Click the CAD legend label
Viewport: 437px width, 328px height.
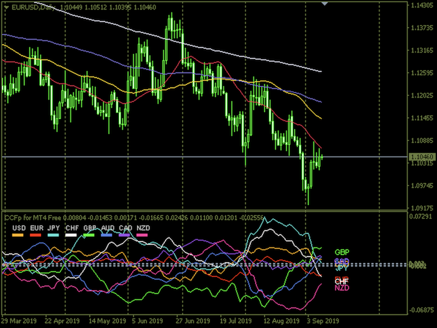point(125,228)
